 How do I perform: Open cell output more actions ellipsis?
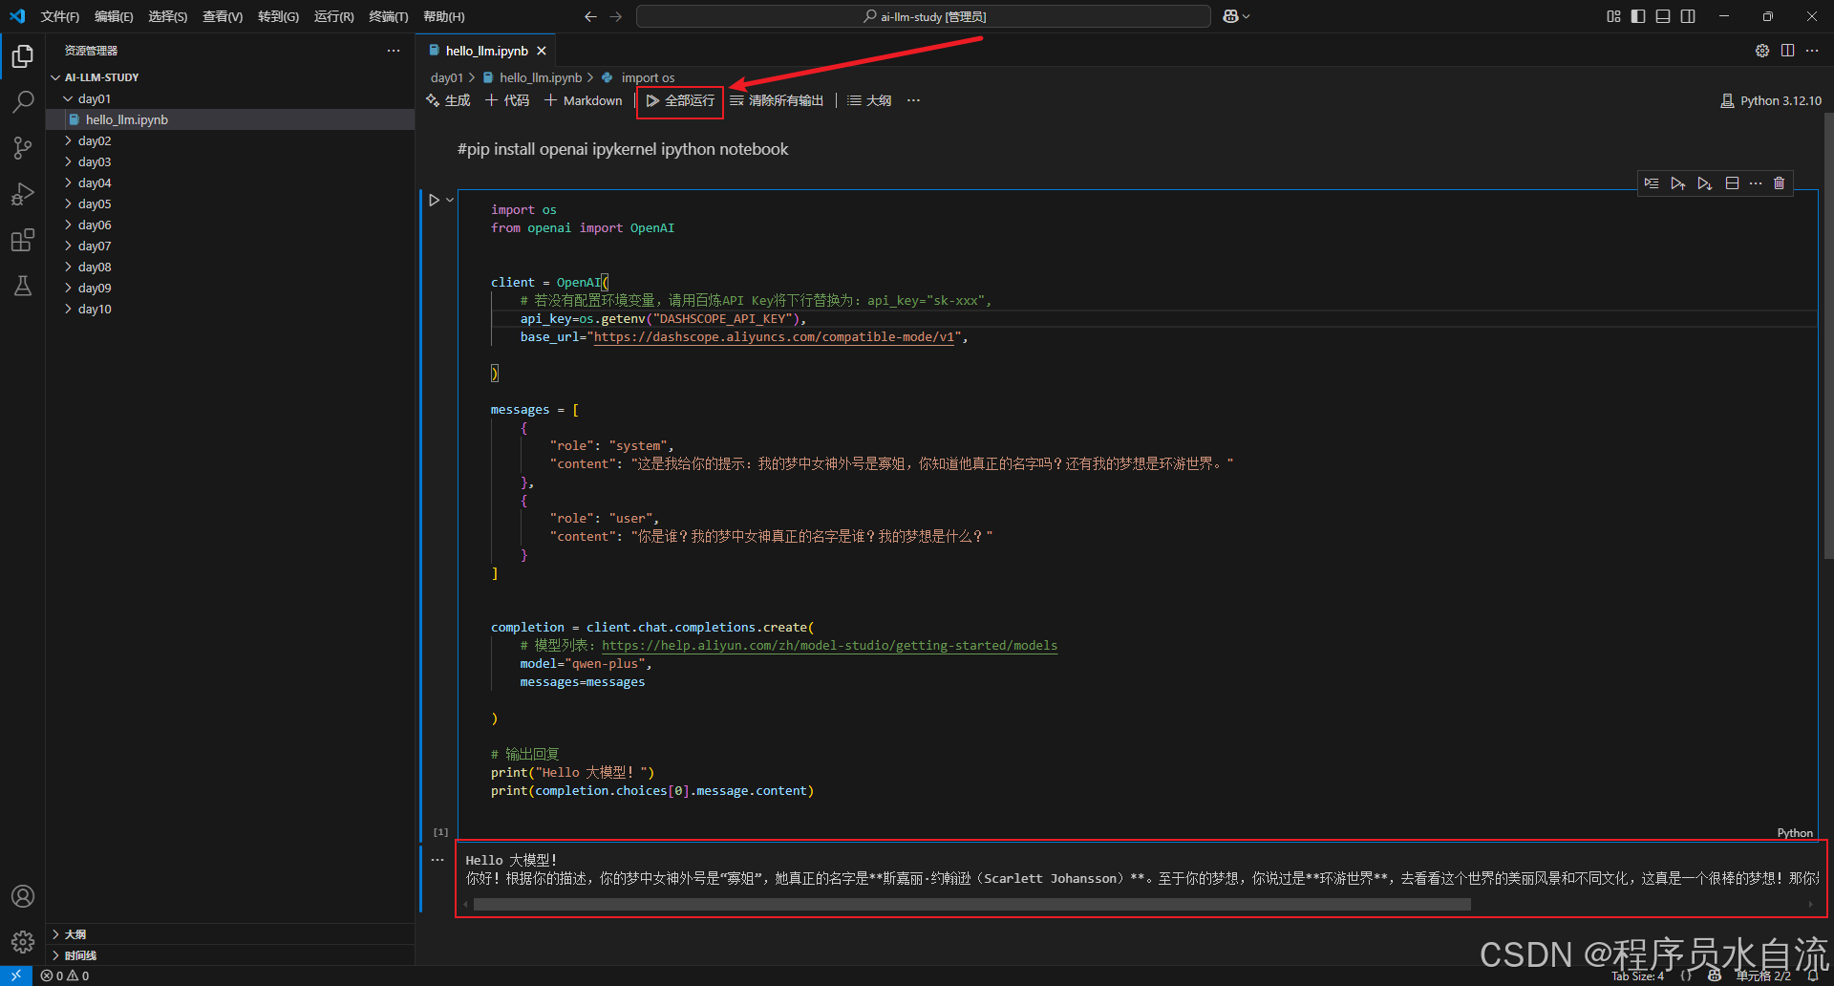(437, 860)
